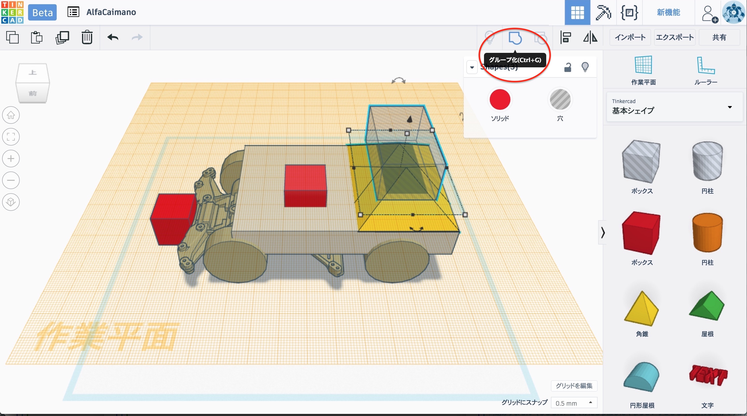
Task: Click the home view icon
Action: (x=11, y=115)
